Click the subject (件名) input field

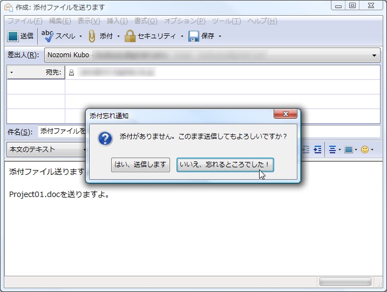(209, 131)
